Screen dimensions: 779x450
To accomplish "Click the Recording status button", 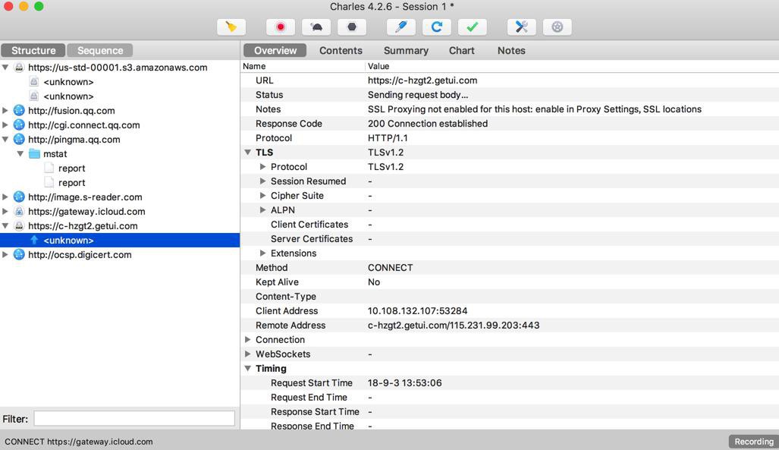I will 754,442.
